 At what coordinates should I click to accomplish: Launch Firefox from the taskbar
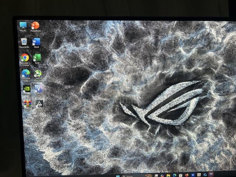[187, 175]
